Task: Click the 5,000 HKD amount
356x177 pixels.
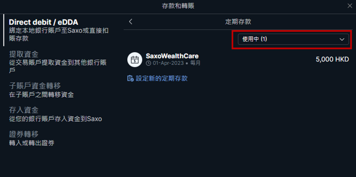Action: pos(332,60)
